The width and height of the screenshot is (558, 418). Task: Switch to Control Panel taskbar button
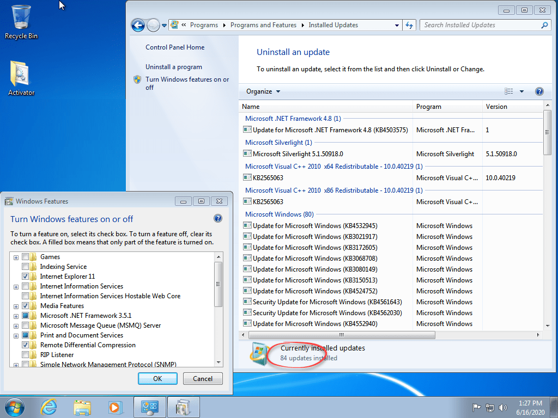149,407
